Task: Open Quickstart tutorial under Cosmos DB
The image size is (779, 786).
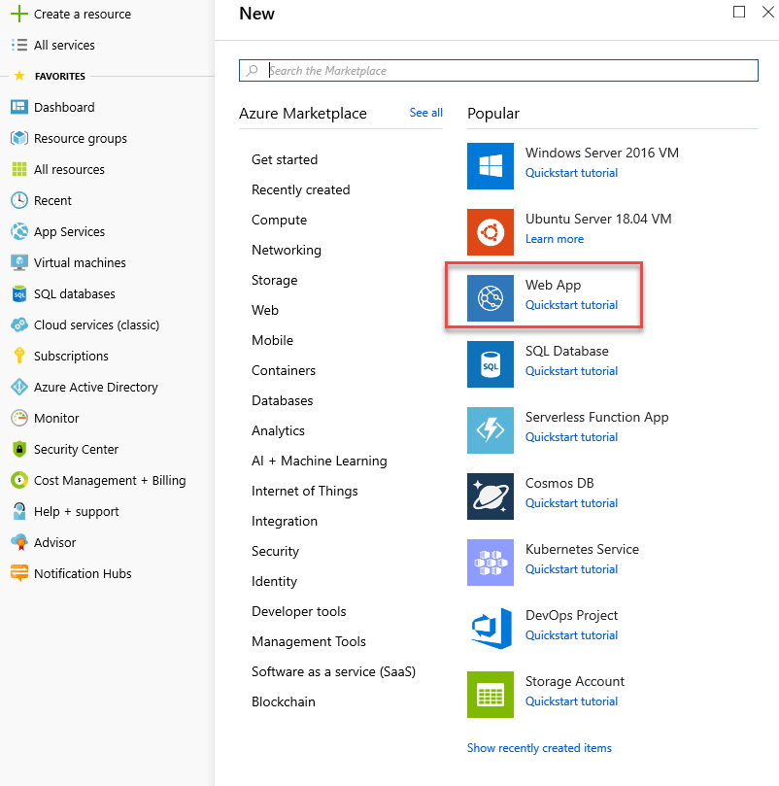Action: tap(571, 503)
